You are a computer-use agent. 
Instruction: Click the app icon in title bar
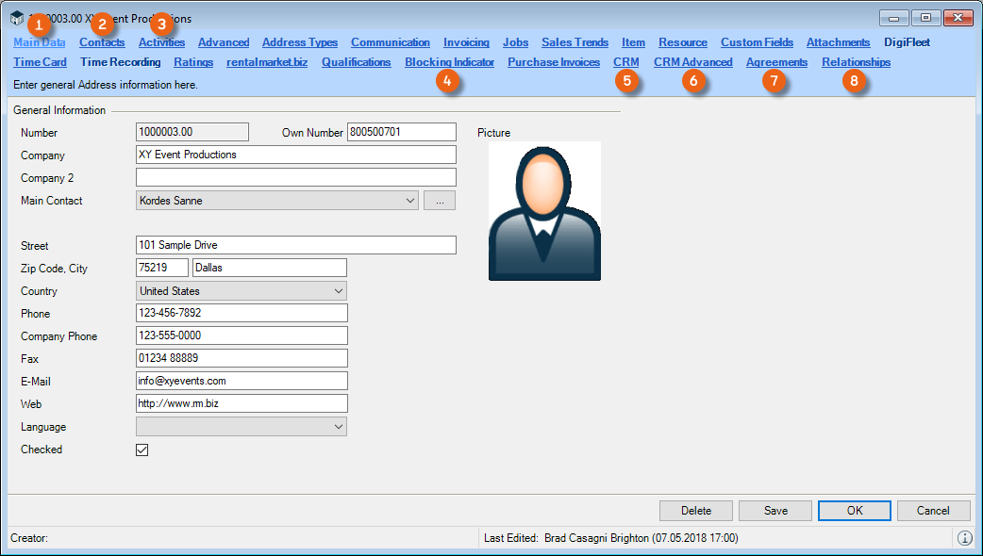[17, 18]
